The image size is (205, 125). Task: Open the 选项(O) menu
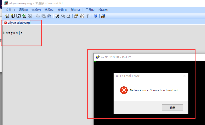click(x=49, y=10)
